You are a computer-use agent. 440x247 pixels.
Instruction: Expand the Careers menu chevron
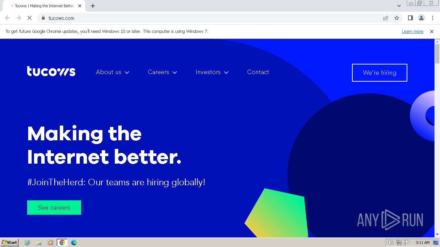pyautogui.click(x=175, y=72)
